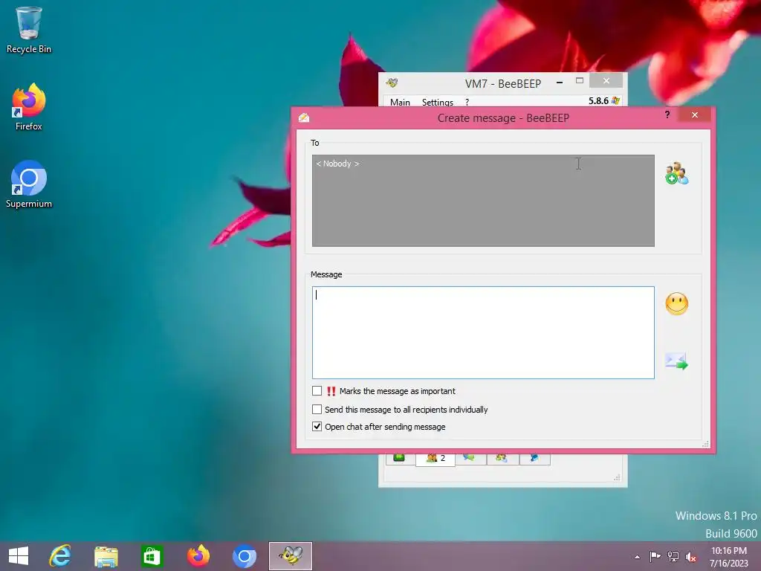Screen dimensions: 761x571
Task: Open the ? help menu in BeeBEEP window
Action: (467, 102)
